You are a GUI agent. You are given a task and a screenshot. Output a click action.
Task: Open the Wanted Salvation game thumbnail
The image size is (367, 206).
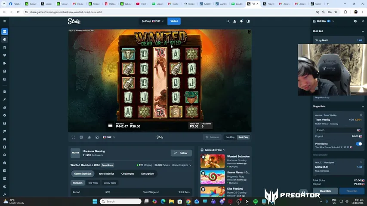pos(213,161)
